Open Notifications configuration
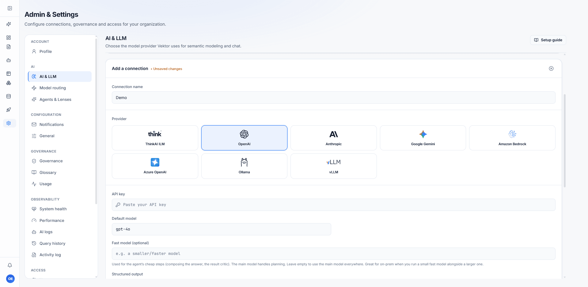Image resolution: width=588 pixels, height=287 pixels. 60,124
